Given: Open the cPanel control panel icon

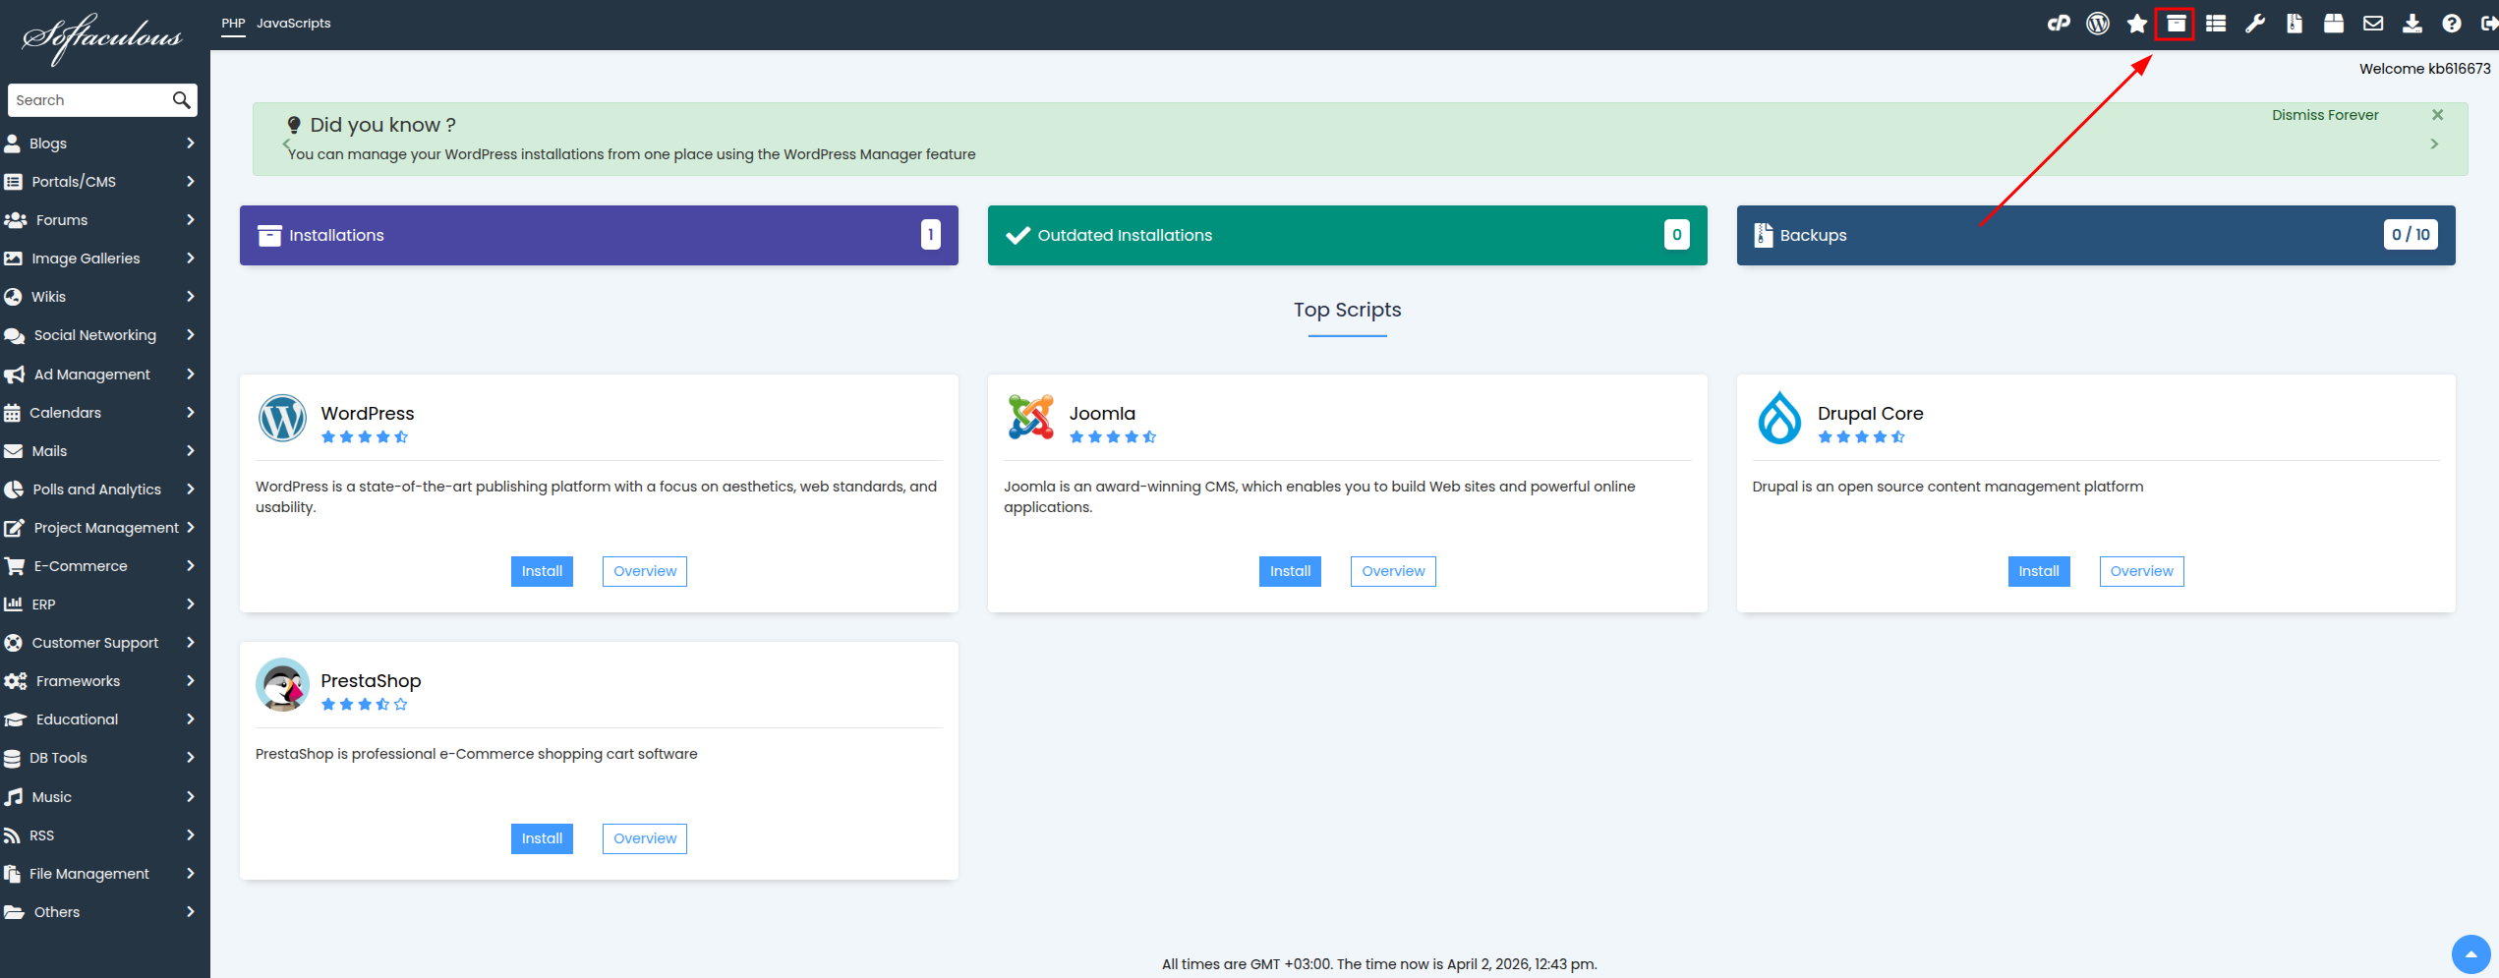Looking at the screenshot, I should (x=2059, y=24).
